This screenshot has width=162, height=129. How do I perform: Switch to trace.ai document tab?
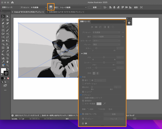(29, 12)
